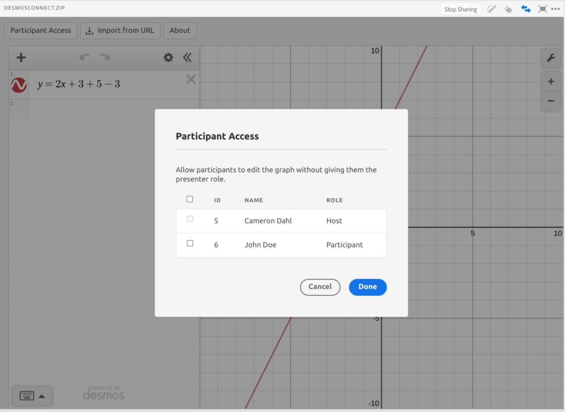Click the DESMOSCONNECT.ZIP title text
Viewport: 565px width, 412px height.
[34, 8]
